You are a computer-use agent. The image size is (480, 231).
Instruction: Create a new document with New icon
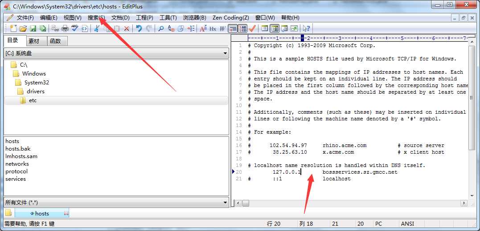[x=13, y=29]
